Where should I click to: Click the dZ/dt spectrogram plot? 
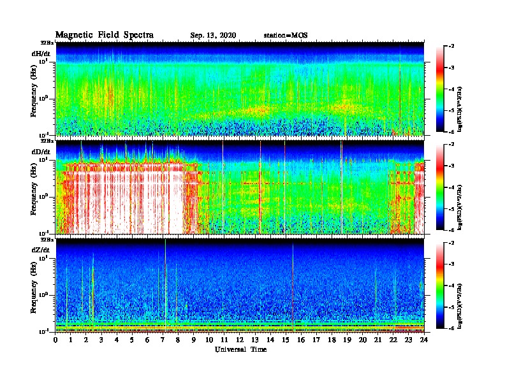(x=240, y=285)
